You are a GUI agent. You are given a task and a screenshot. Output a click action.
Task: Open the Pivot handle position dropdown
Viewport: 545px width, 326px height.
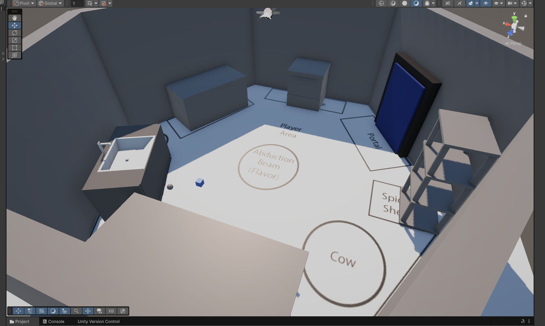pos(24,3)
